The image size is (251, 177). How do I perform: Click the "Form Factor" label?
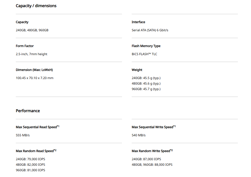click(25, 46)
